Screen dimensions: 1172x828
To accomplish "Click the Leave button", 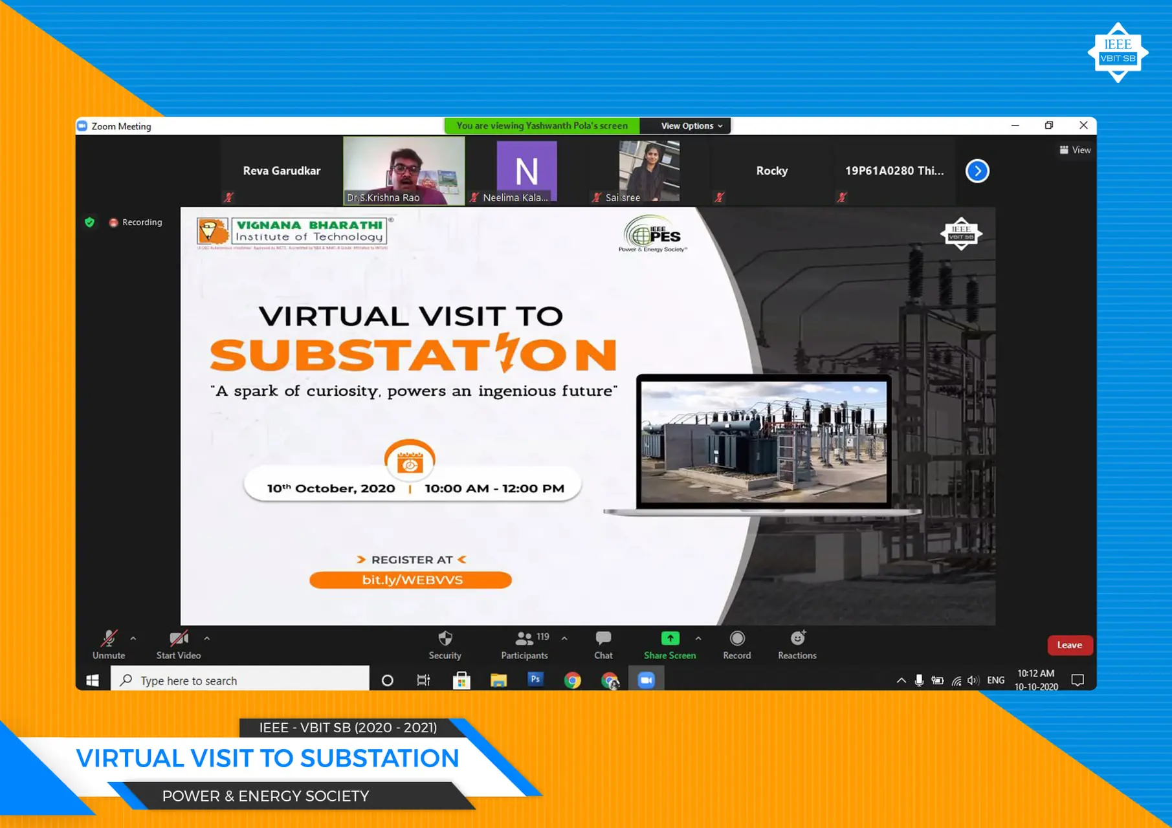I will [x=1070, y=645].
